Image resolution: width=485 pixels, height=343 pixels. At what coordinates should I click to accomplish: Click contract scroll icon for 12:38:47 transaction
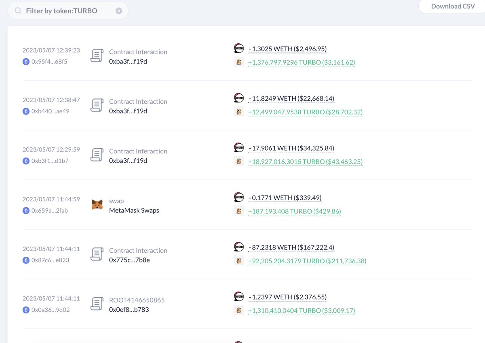[97, 105]
